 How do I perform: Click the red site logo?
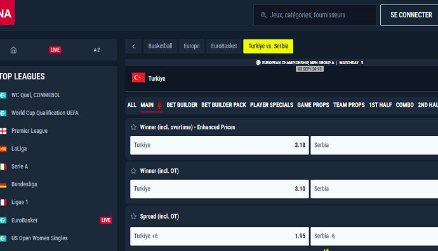coord(7,12)
